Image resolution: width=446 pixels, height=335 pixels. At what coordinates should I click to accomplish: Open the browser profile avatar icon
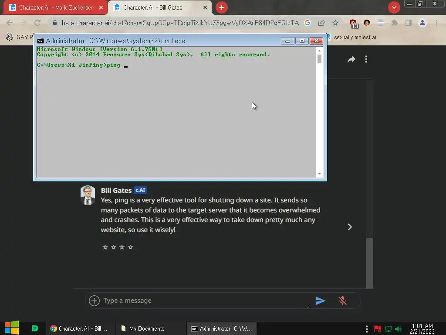pyautogui.click(x=422, y=23)
